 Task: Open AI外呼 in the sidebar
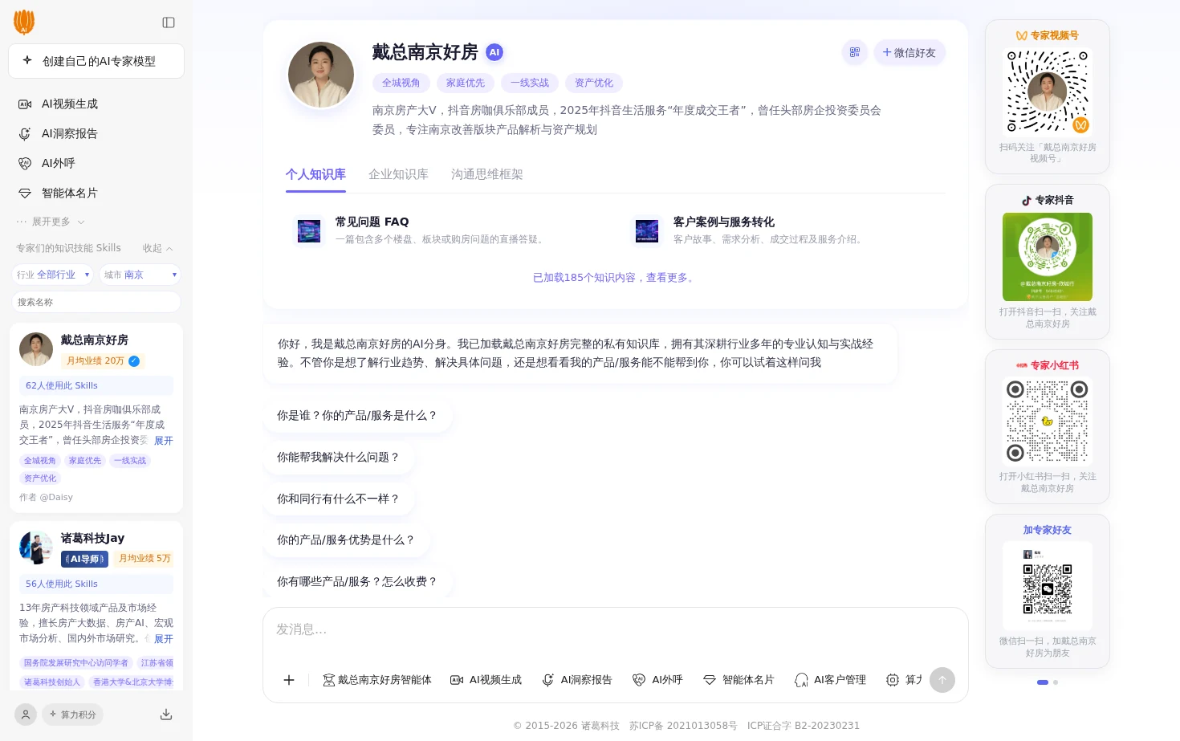(96, 163)
